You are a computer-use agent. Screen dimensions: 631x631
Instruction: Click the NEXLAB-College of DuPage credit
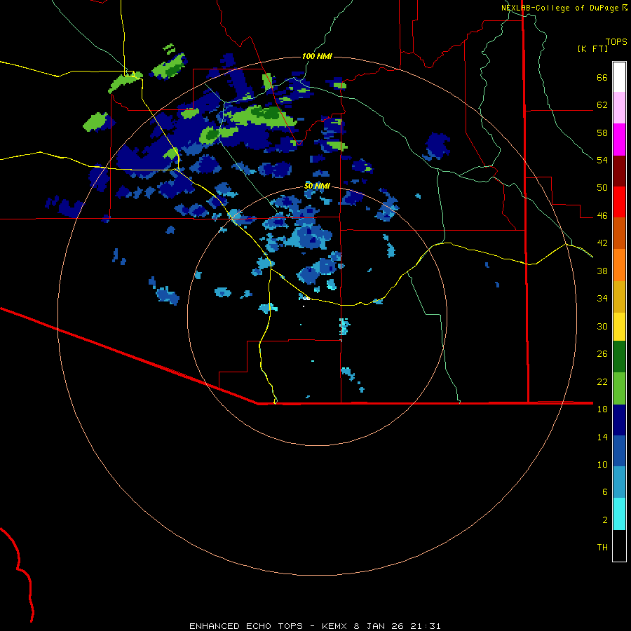564,8
